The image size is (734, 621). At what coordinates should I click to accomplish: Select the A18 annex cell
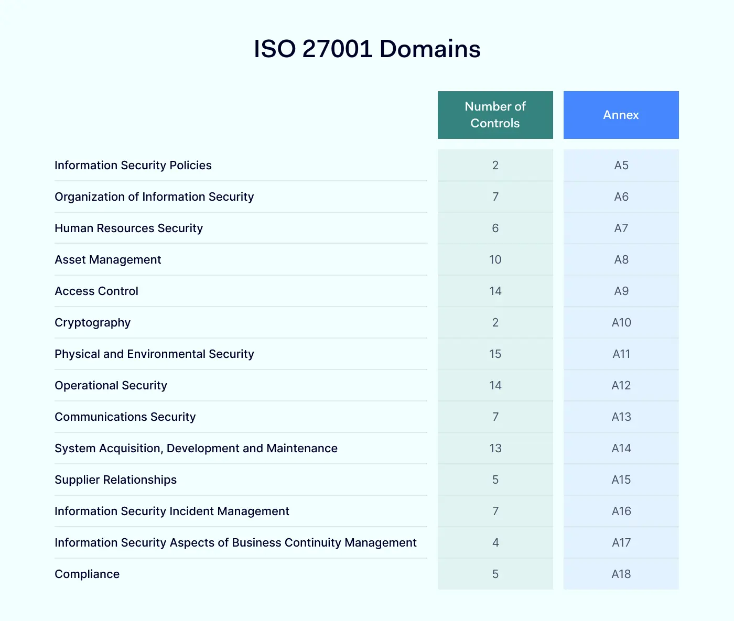[x=621, y=574]
